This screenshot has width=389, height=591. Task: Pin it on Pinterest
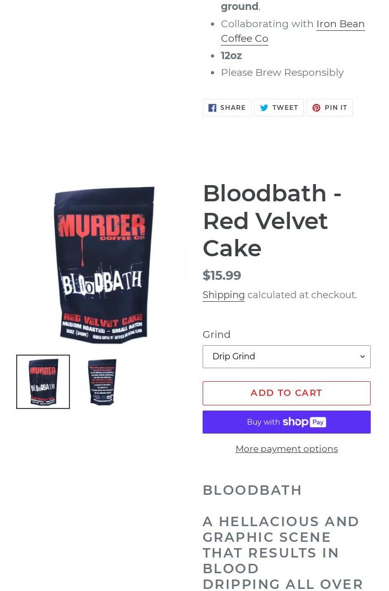click(x=329, y=108)
